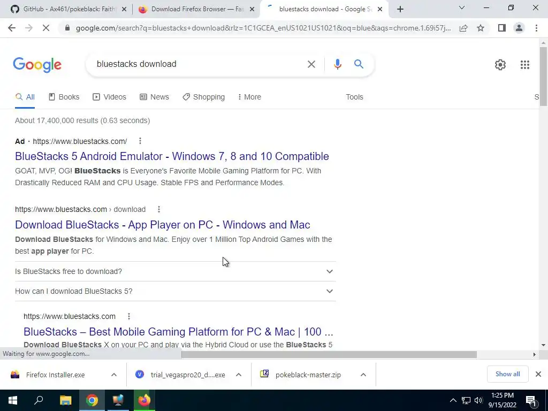Expand 'Is BlueStacks free to download?'
The width and height of the screenshot is (548, 411).
pos(176,271)
